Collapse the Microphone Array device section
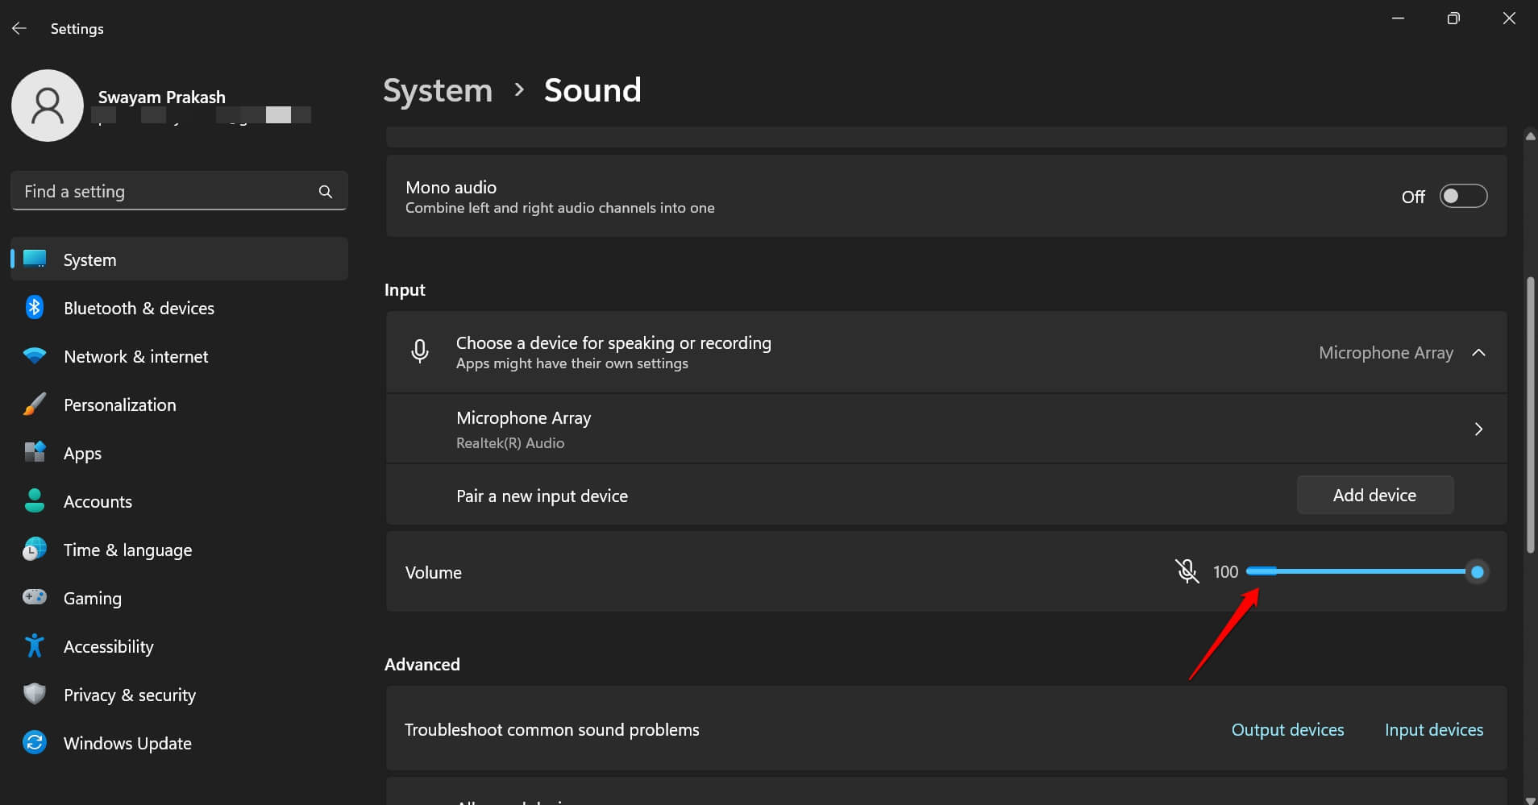The width and height of the screenshot is (1538, 805). tap(1479, 352)
